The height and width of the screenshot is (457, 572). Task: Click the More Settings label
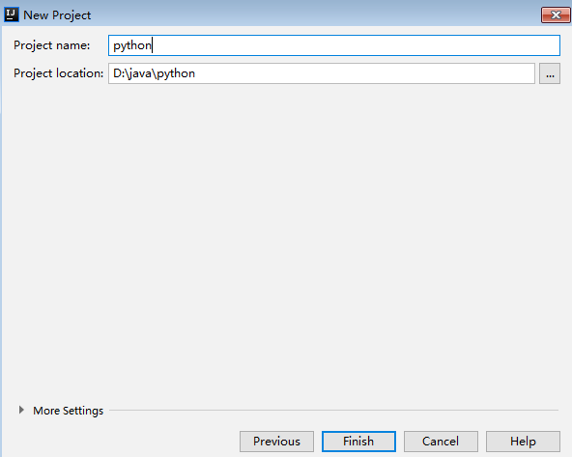tap(69, 411)
